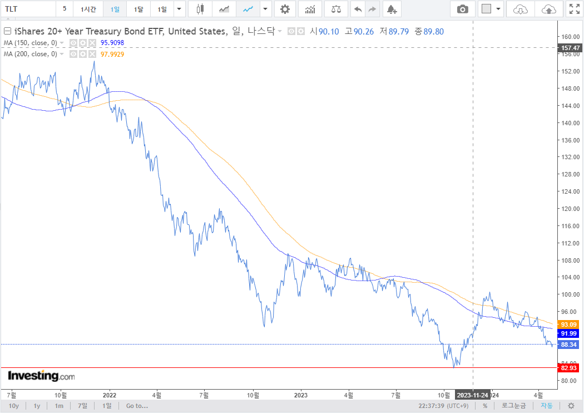Image resolution: width=584 pixels, height=413 pixels.
Task: Toggle fullscreen mode icon
Action: (575, 9)
